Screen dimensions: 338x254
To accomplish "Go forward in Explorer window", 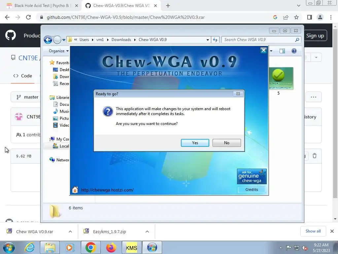I will tap(57, 40).
